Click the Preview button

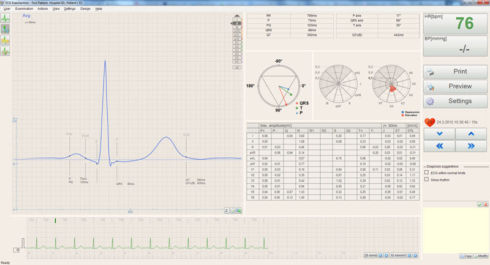tap(455, 86)
